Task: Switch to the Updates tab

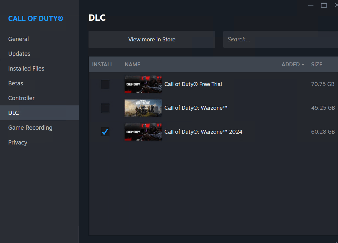Action: (39, 54)
